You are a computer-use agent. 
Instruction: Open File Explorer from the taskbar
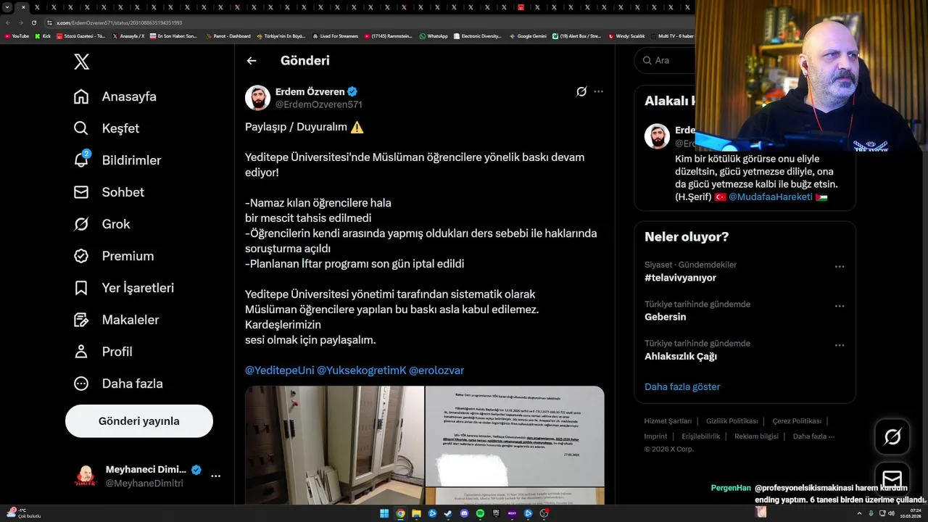coord(416,513)
